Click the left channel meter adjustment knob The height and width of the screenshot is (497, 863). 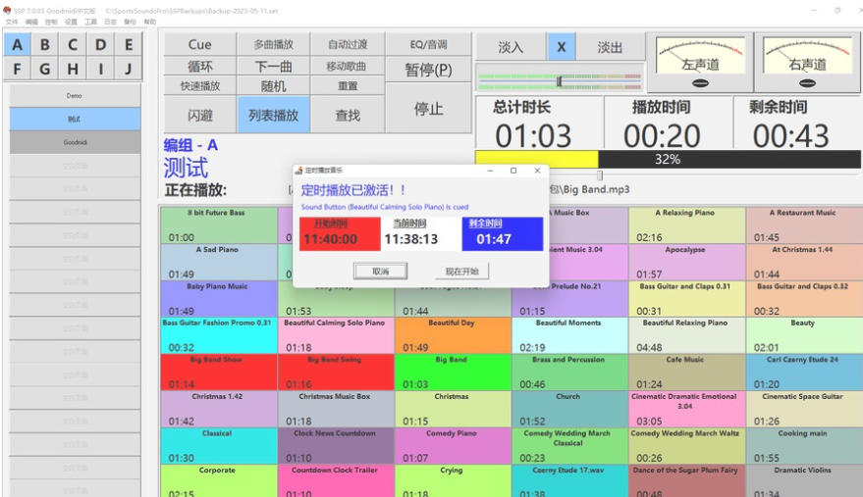700,83
